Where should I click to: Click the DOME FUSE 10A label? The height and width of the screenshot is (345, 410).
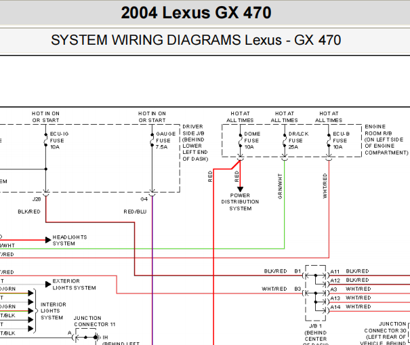(252, 140)
